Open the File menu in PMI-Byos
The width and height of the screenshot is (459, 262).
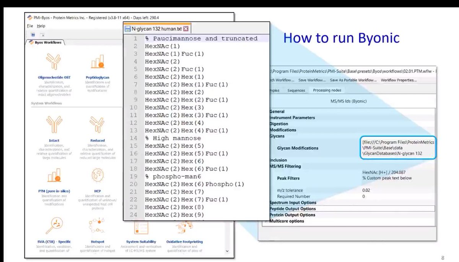click(x=30, y=26)
